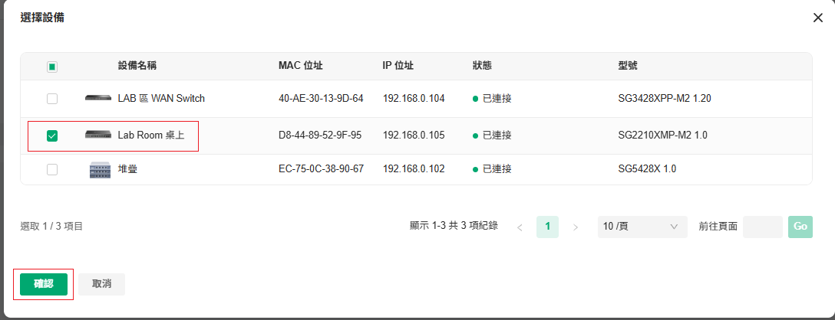Click the Lab Room 桌上 switch icon
This screenshot has width=835, height=320.
tap(99, 135)
